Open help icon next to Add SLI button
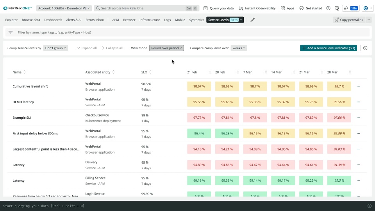This screenshot has height=211, width=375. pyautogui.click(x=365, y=48)
